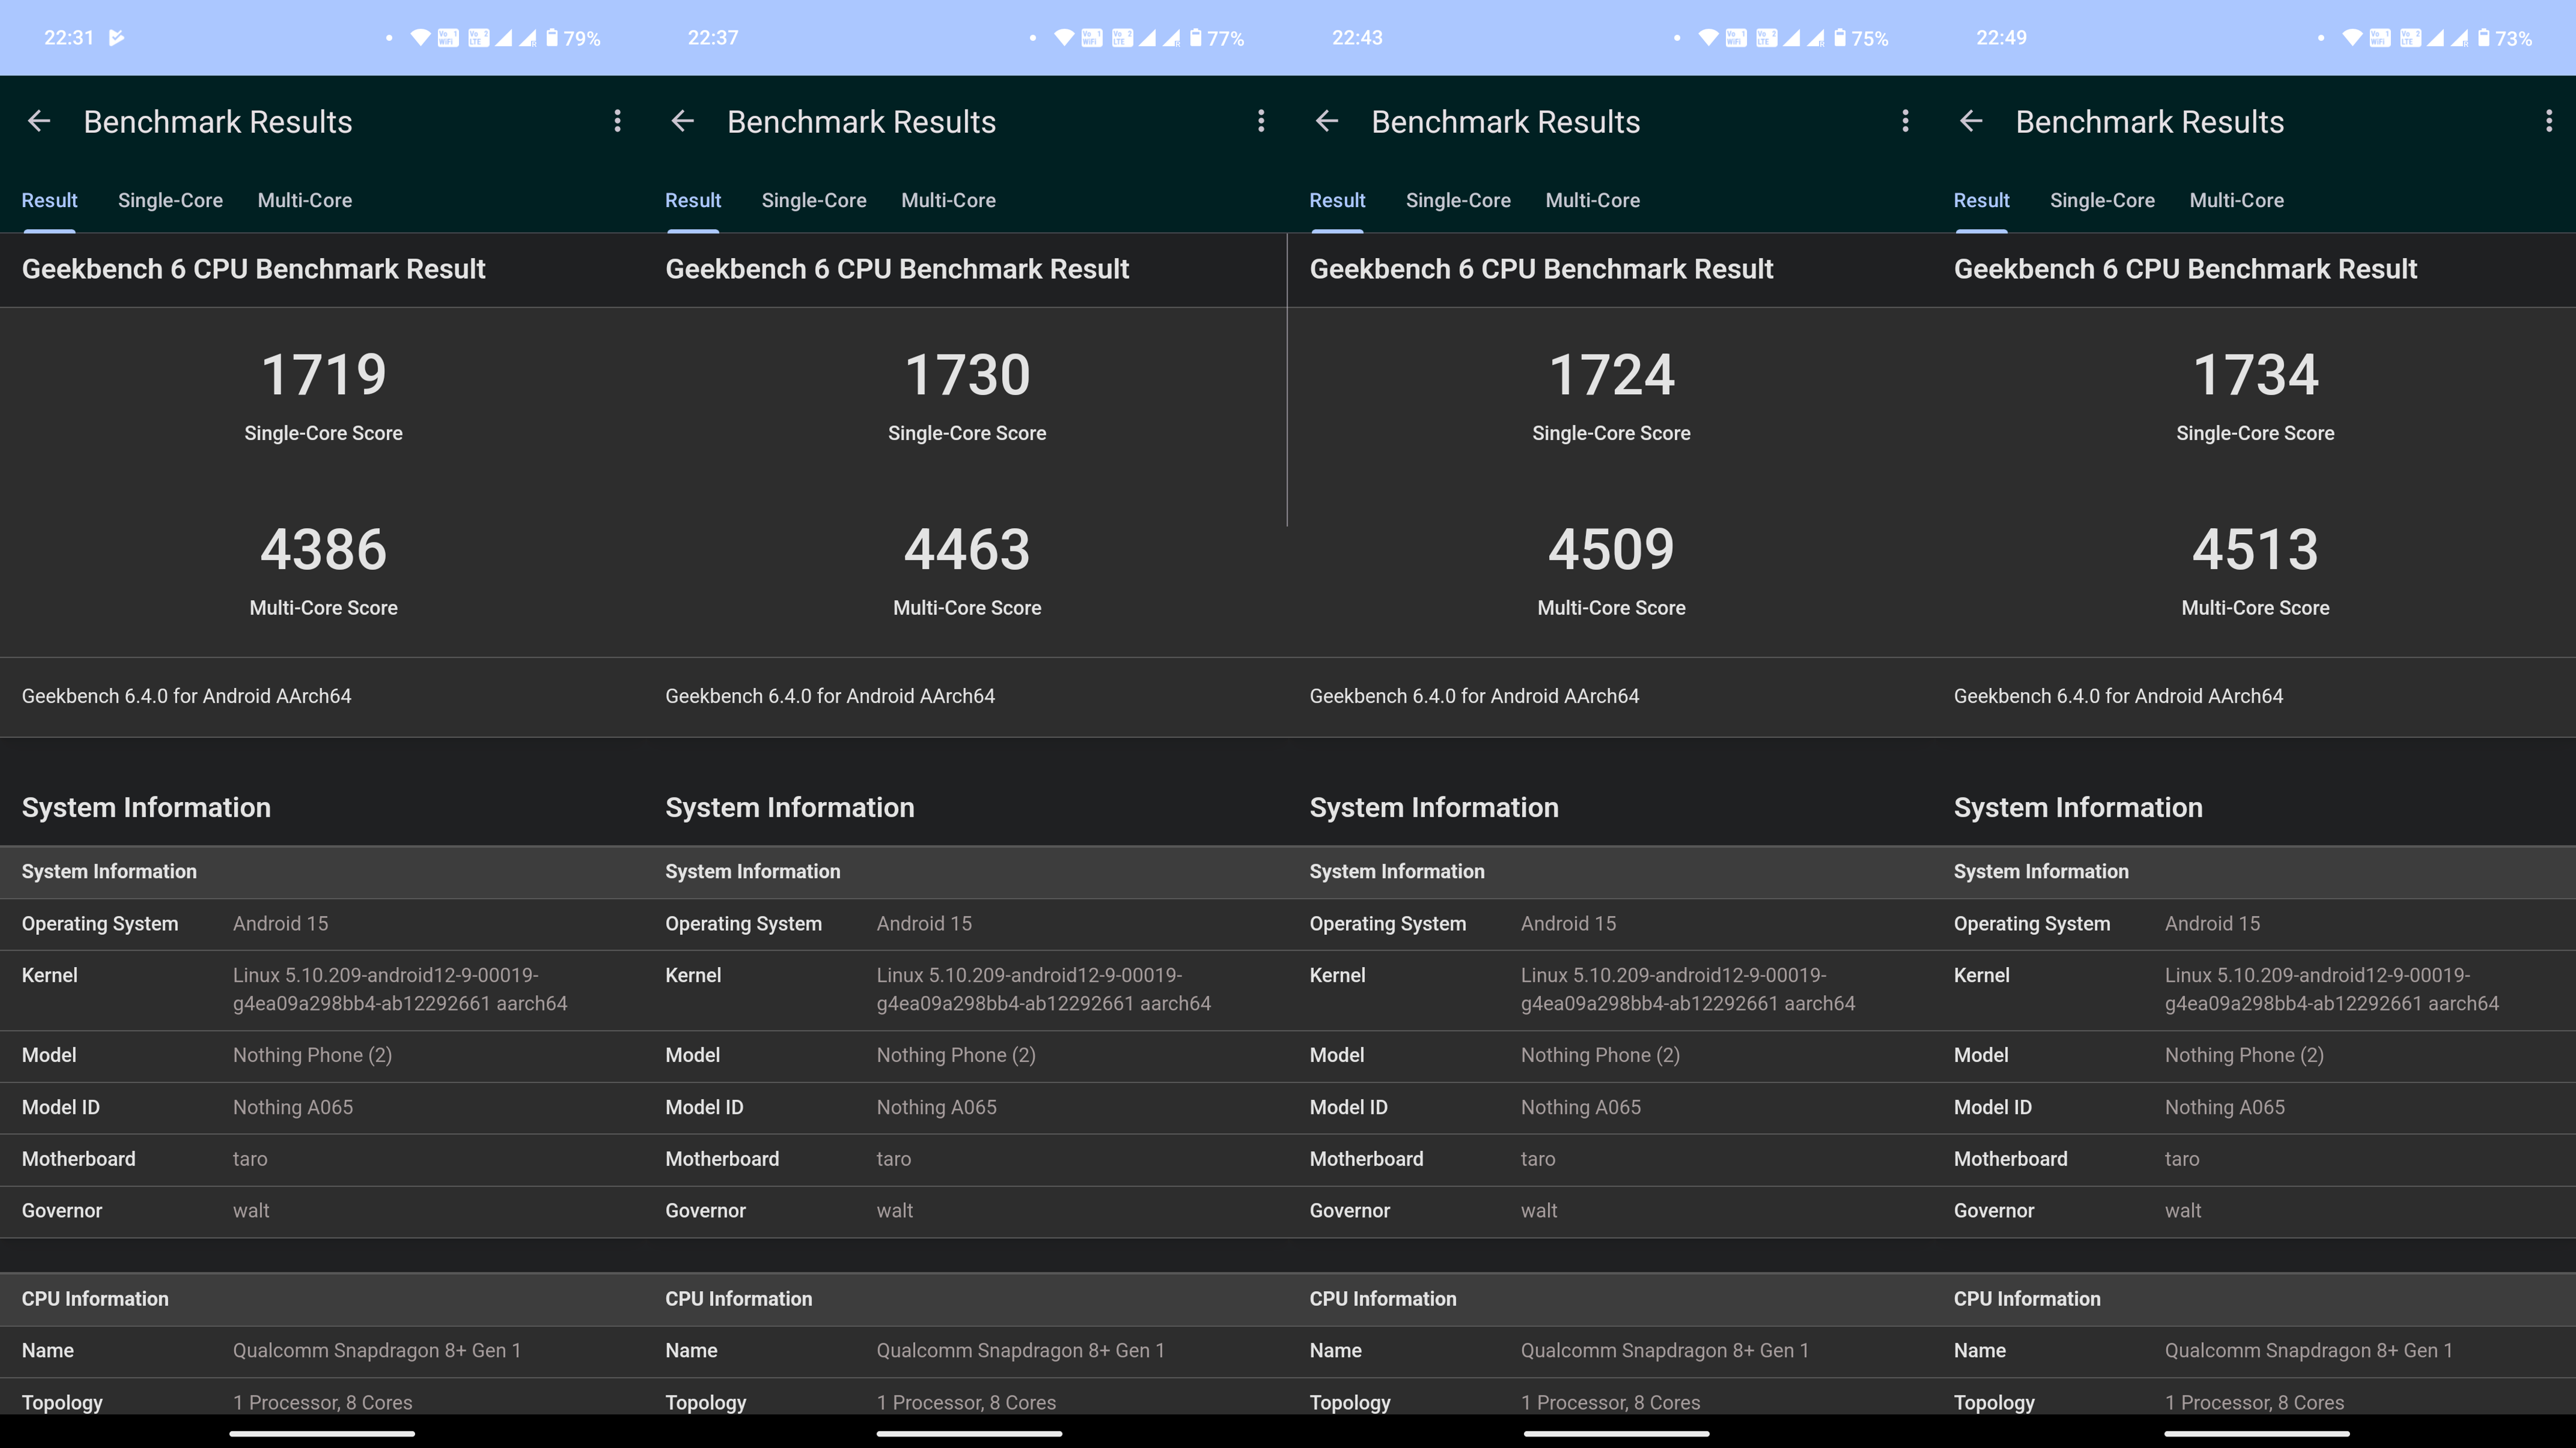Tap battery icon showing 79%
The height and width of the screenshot is (1448, 2576).
(552, 38)
